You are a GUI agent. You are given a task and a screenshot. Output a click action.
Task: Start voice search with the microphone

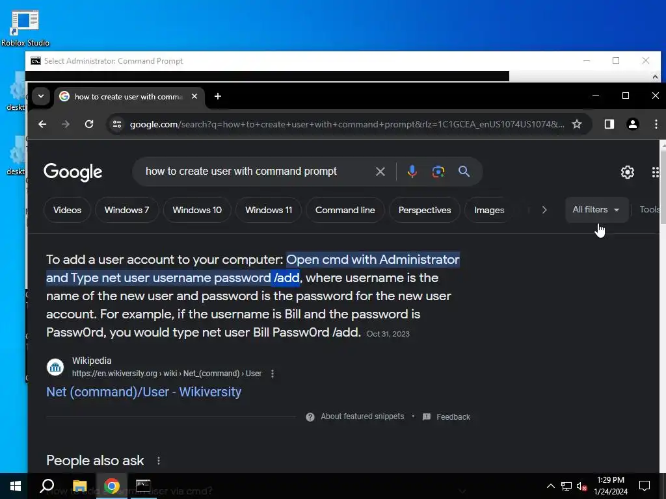pyautogui.click(x=412, y=172)
